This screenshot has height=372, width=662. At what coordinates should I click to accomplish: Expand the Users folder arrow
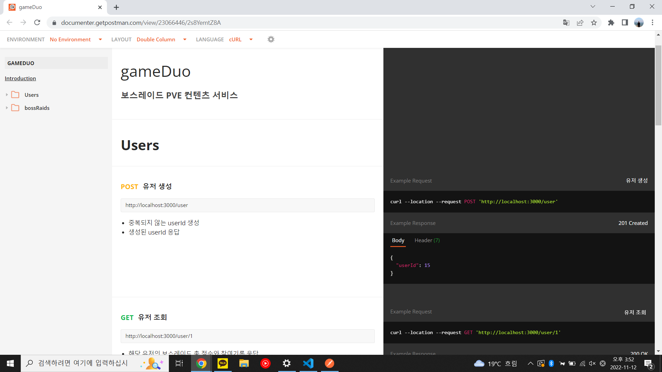click(7, 95)
